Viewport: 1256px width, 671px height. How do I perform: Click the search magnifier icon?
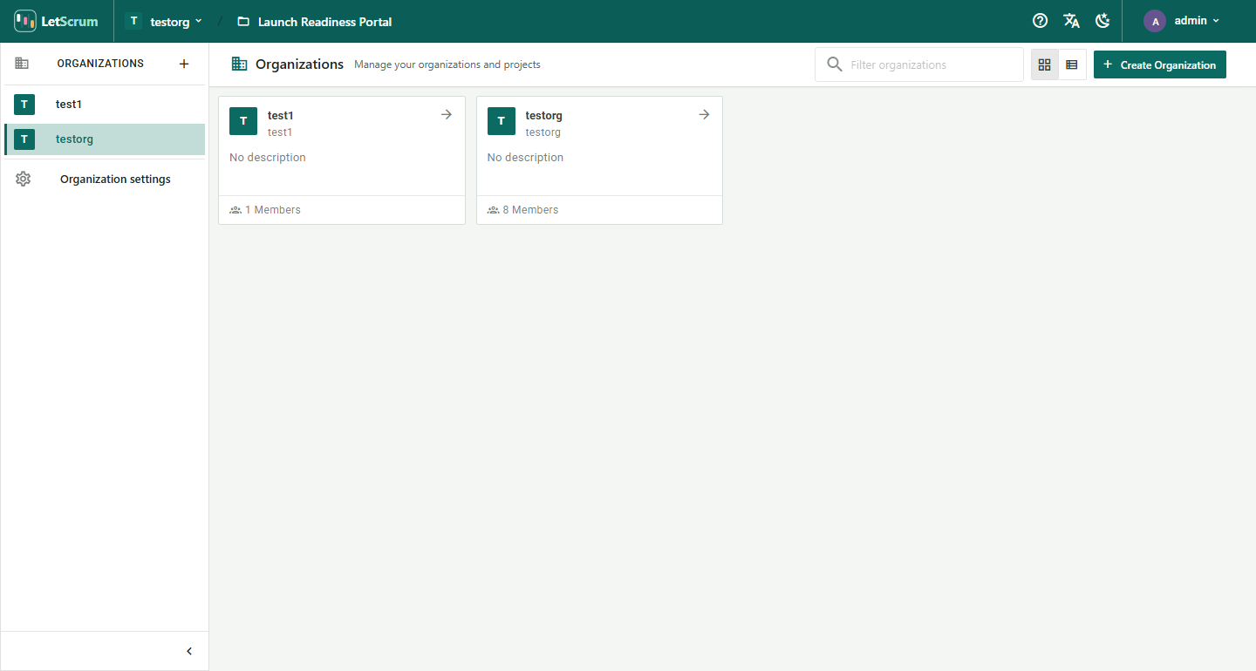tap(835, 64)
